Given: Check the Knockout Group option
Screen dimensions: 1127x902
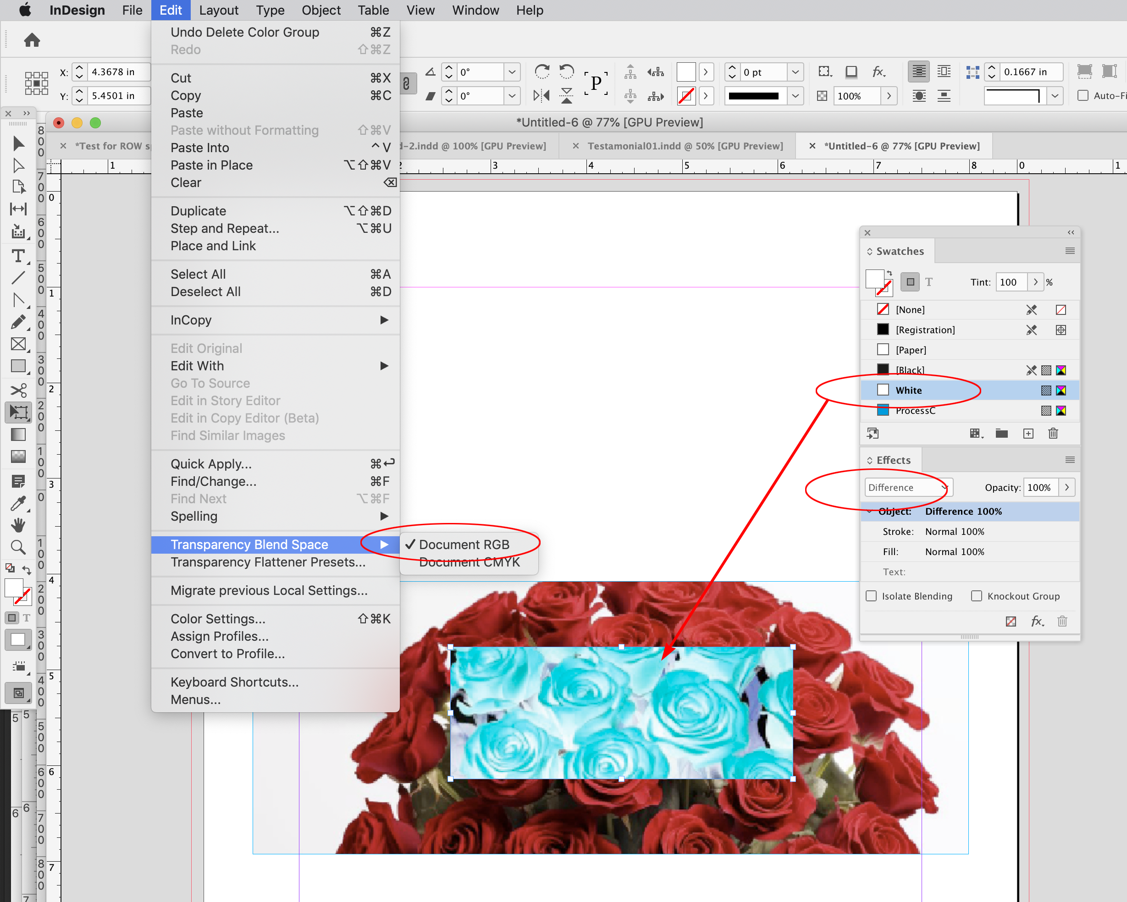Looking at the screenshot, I should 977,596.
